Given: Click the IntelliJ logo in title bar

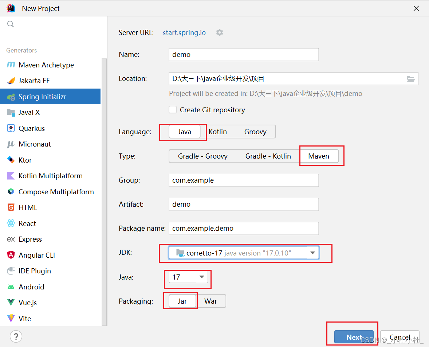Looking at the screenshot, I should click(11, 8).
